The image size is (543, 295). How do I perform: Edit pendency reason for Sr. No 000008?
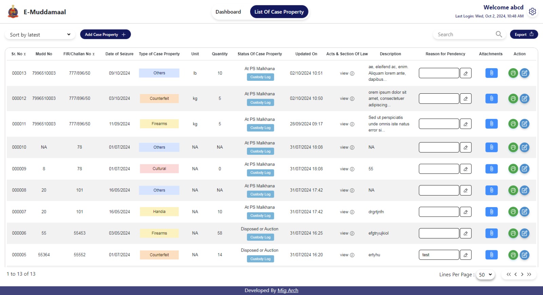tap(466, 190)
